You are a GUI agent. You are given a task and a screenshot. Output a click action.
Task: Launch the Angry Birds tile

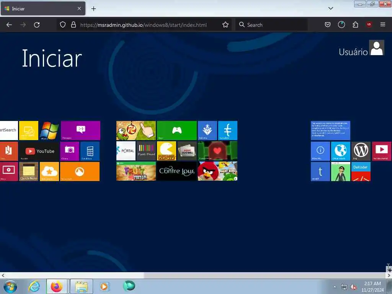click(217, 171)
